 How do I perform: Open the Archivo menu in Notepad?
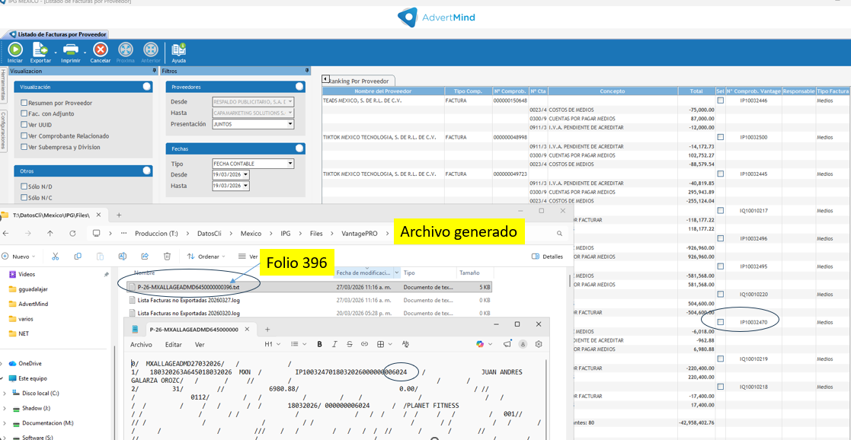coord(141,345)
